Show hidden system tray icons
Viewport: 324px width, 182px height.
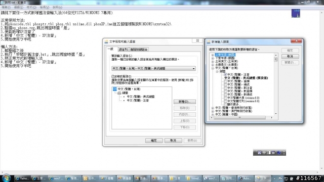click(x=274, y=178)
